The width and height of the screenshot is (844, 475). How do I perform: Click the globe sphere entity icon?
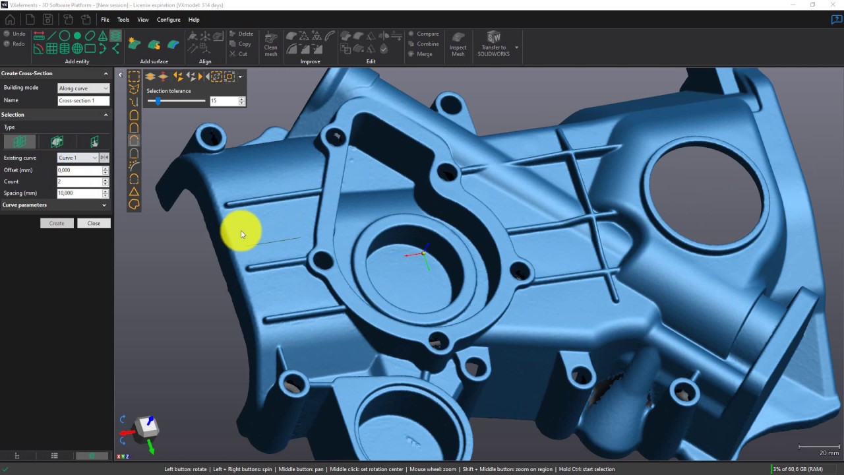(77, 48)
